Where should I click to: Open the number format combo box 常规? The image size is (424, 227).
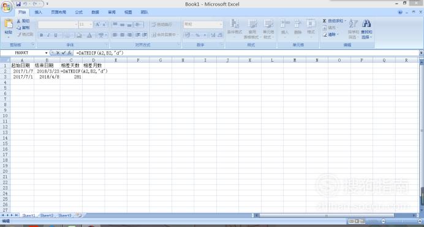click(203, 24)
